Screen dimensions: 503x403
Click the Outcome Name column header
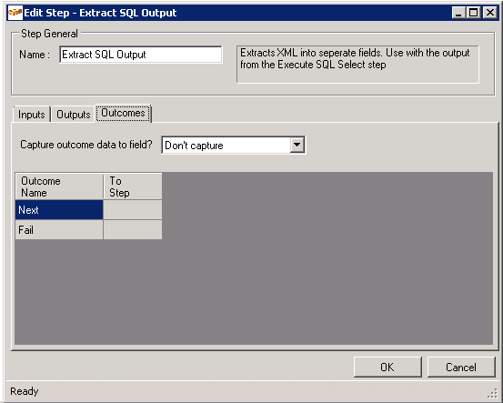pos(59,186)
